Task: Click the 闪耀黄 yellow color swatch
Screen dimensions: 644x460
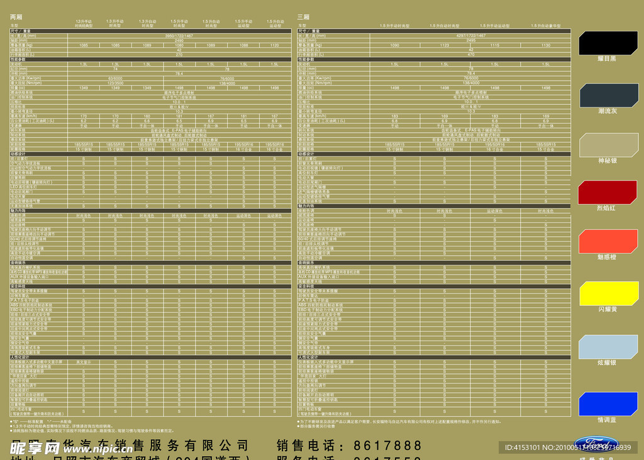Action: pyautogui.click(x=609, y=293)
